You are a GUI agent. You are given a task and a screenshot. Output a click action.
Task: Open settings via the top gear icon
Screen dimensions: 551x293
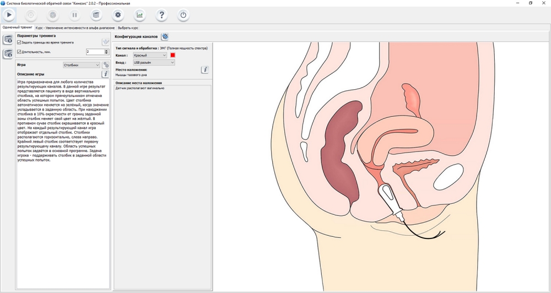117,15
